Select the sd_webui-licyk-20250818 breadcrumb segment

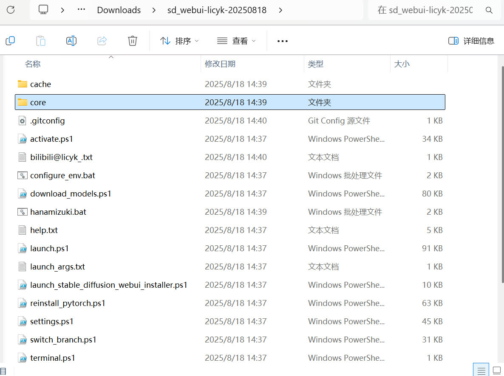pos(217,10)
